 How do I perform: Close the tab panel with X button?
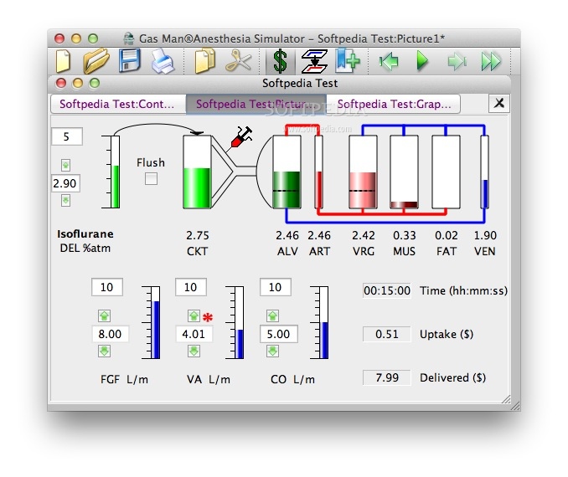(498, 103)
